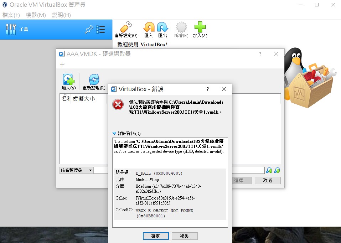Select the 工具 tools entry in sidebar
Image resolution: width=341 pixels, height=243 pixels.
click(x=56, y=29)
